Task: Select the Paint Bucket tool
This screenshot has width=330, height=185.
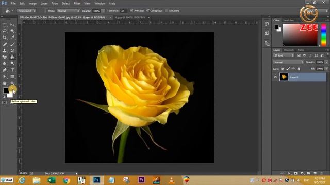Action: (x=12, y=57)
